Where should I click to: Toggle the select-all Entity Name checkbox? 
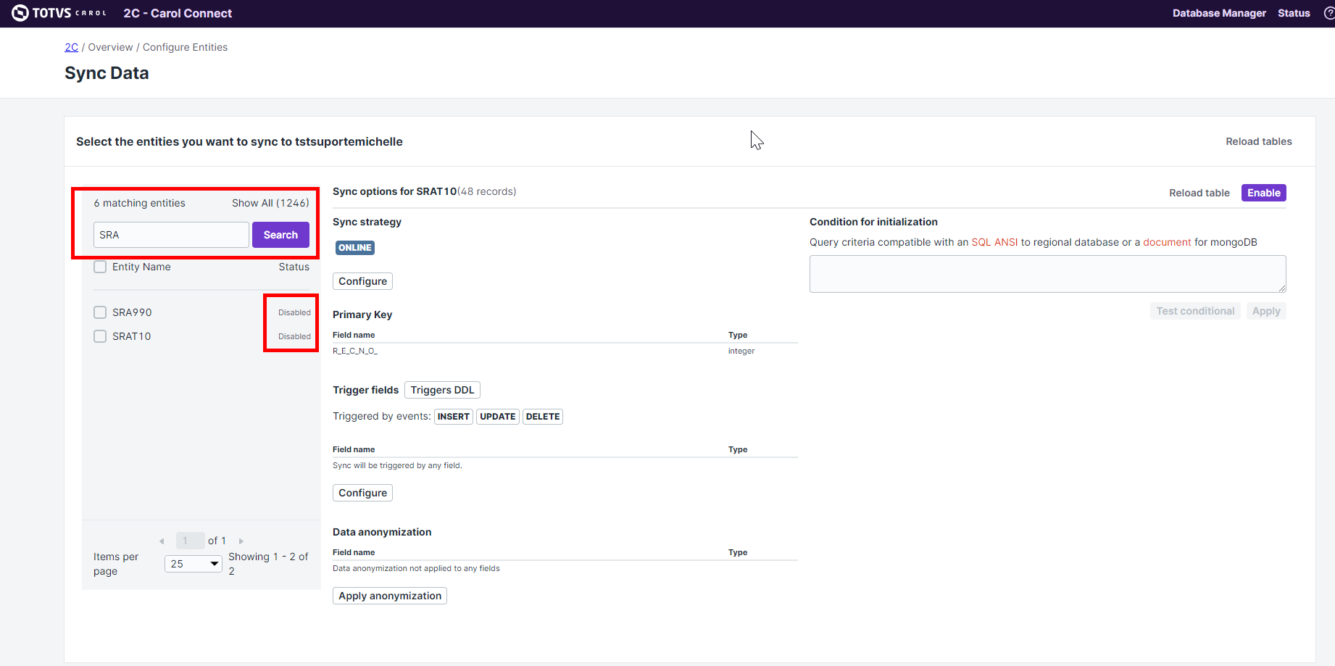point(100,267)
